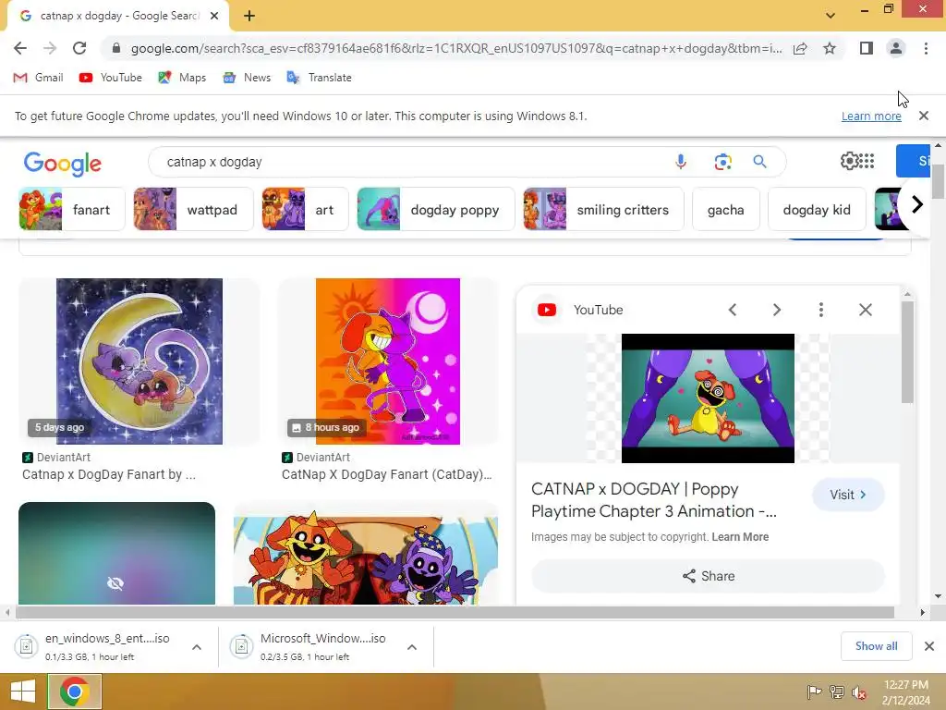Filter images by dogday poppy chip
Image resolution: width=946 pixels, height=710 pixels.
(436, 210)
